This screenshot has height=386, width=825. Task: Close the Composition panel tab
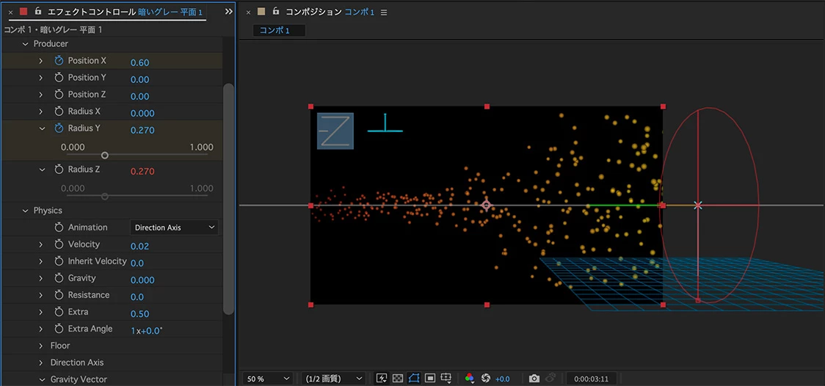point(249,12)
